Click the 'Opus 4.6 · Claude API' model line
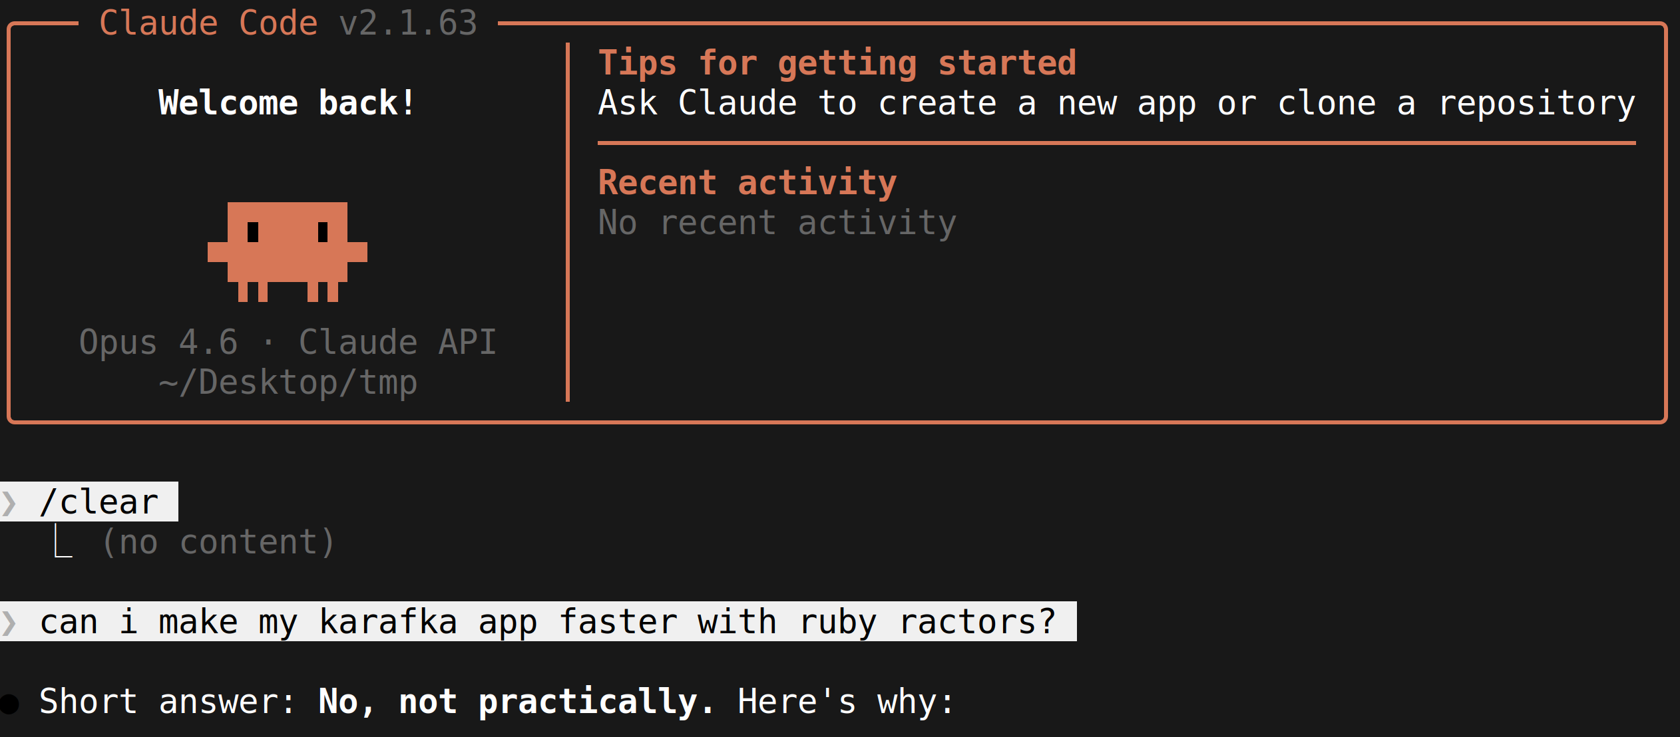This screenshot has width=1680, height=737. [288, 343]
